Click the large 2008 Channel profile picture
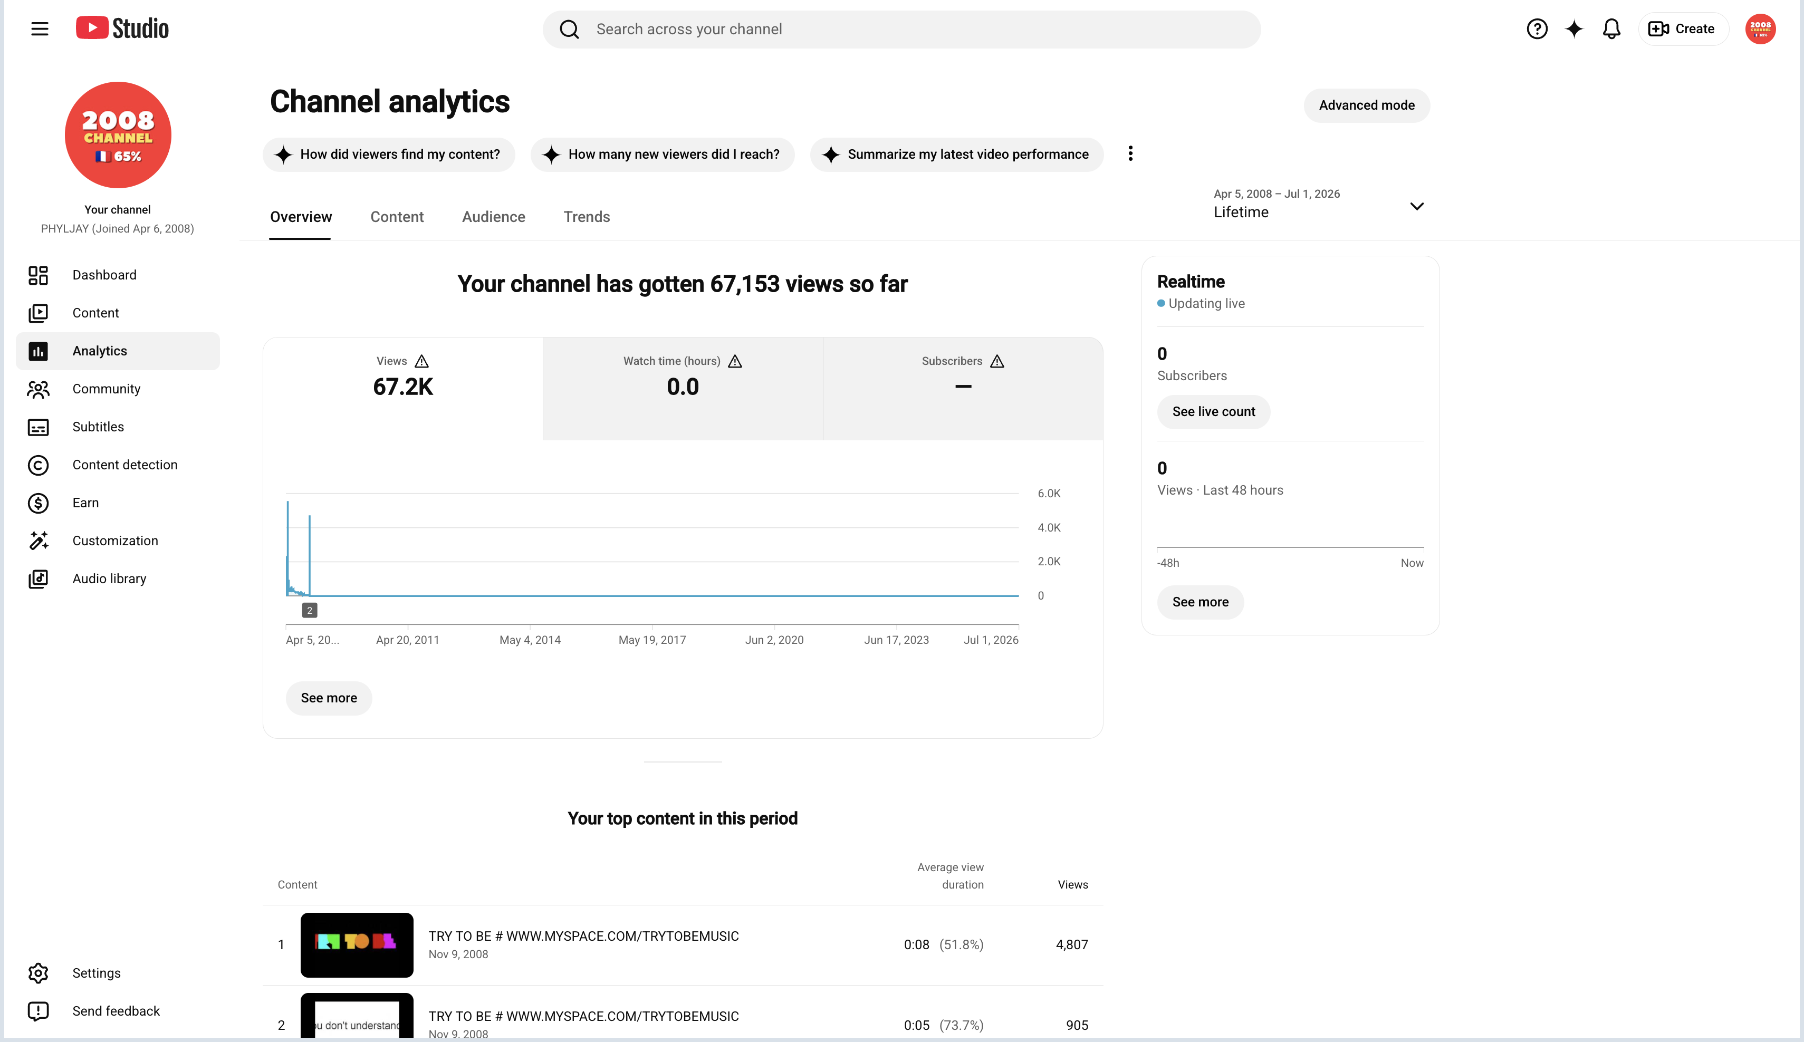This screenshot has height=1042, width=1804. pyautogui.click(x=118, y=134)
